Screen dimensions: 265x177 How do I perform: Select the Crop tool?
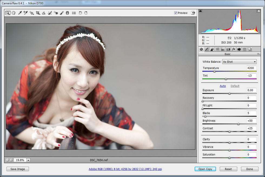[38, 13]
